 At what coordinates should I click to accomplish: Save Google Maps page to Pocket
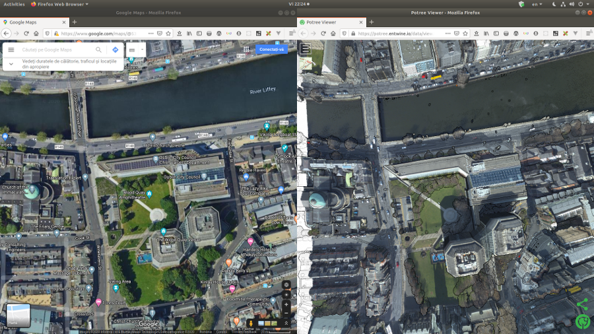pyautogui.click(x=160, y=33)
